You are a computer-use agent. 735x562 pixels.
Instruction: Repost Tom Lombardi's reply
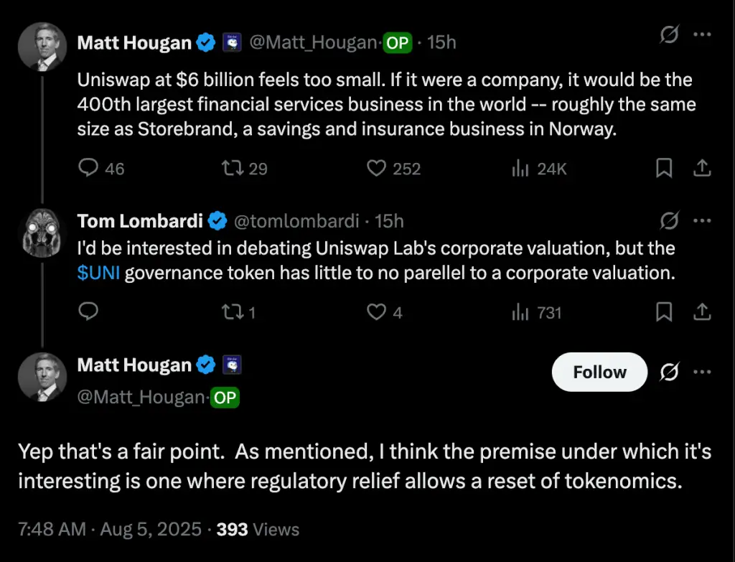(x=233, y=312)
